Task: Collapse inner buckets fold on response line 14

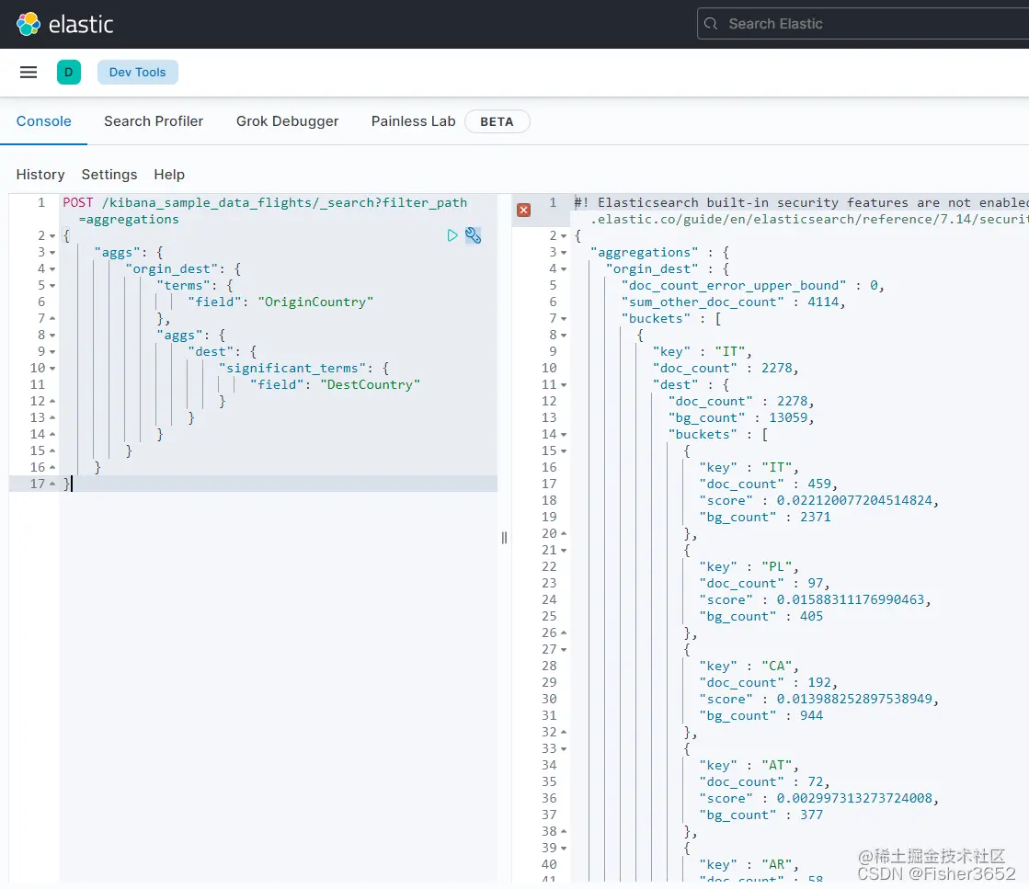Action: coord(564,434)
